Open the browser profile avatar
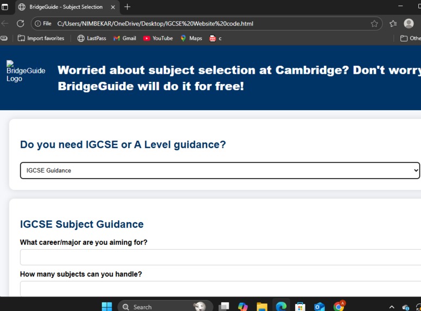Screen dimensions: 421x311 click(x=409, y=24)
